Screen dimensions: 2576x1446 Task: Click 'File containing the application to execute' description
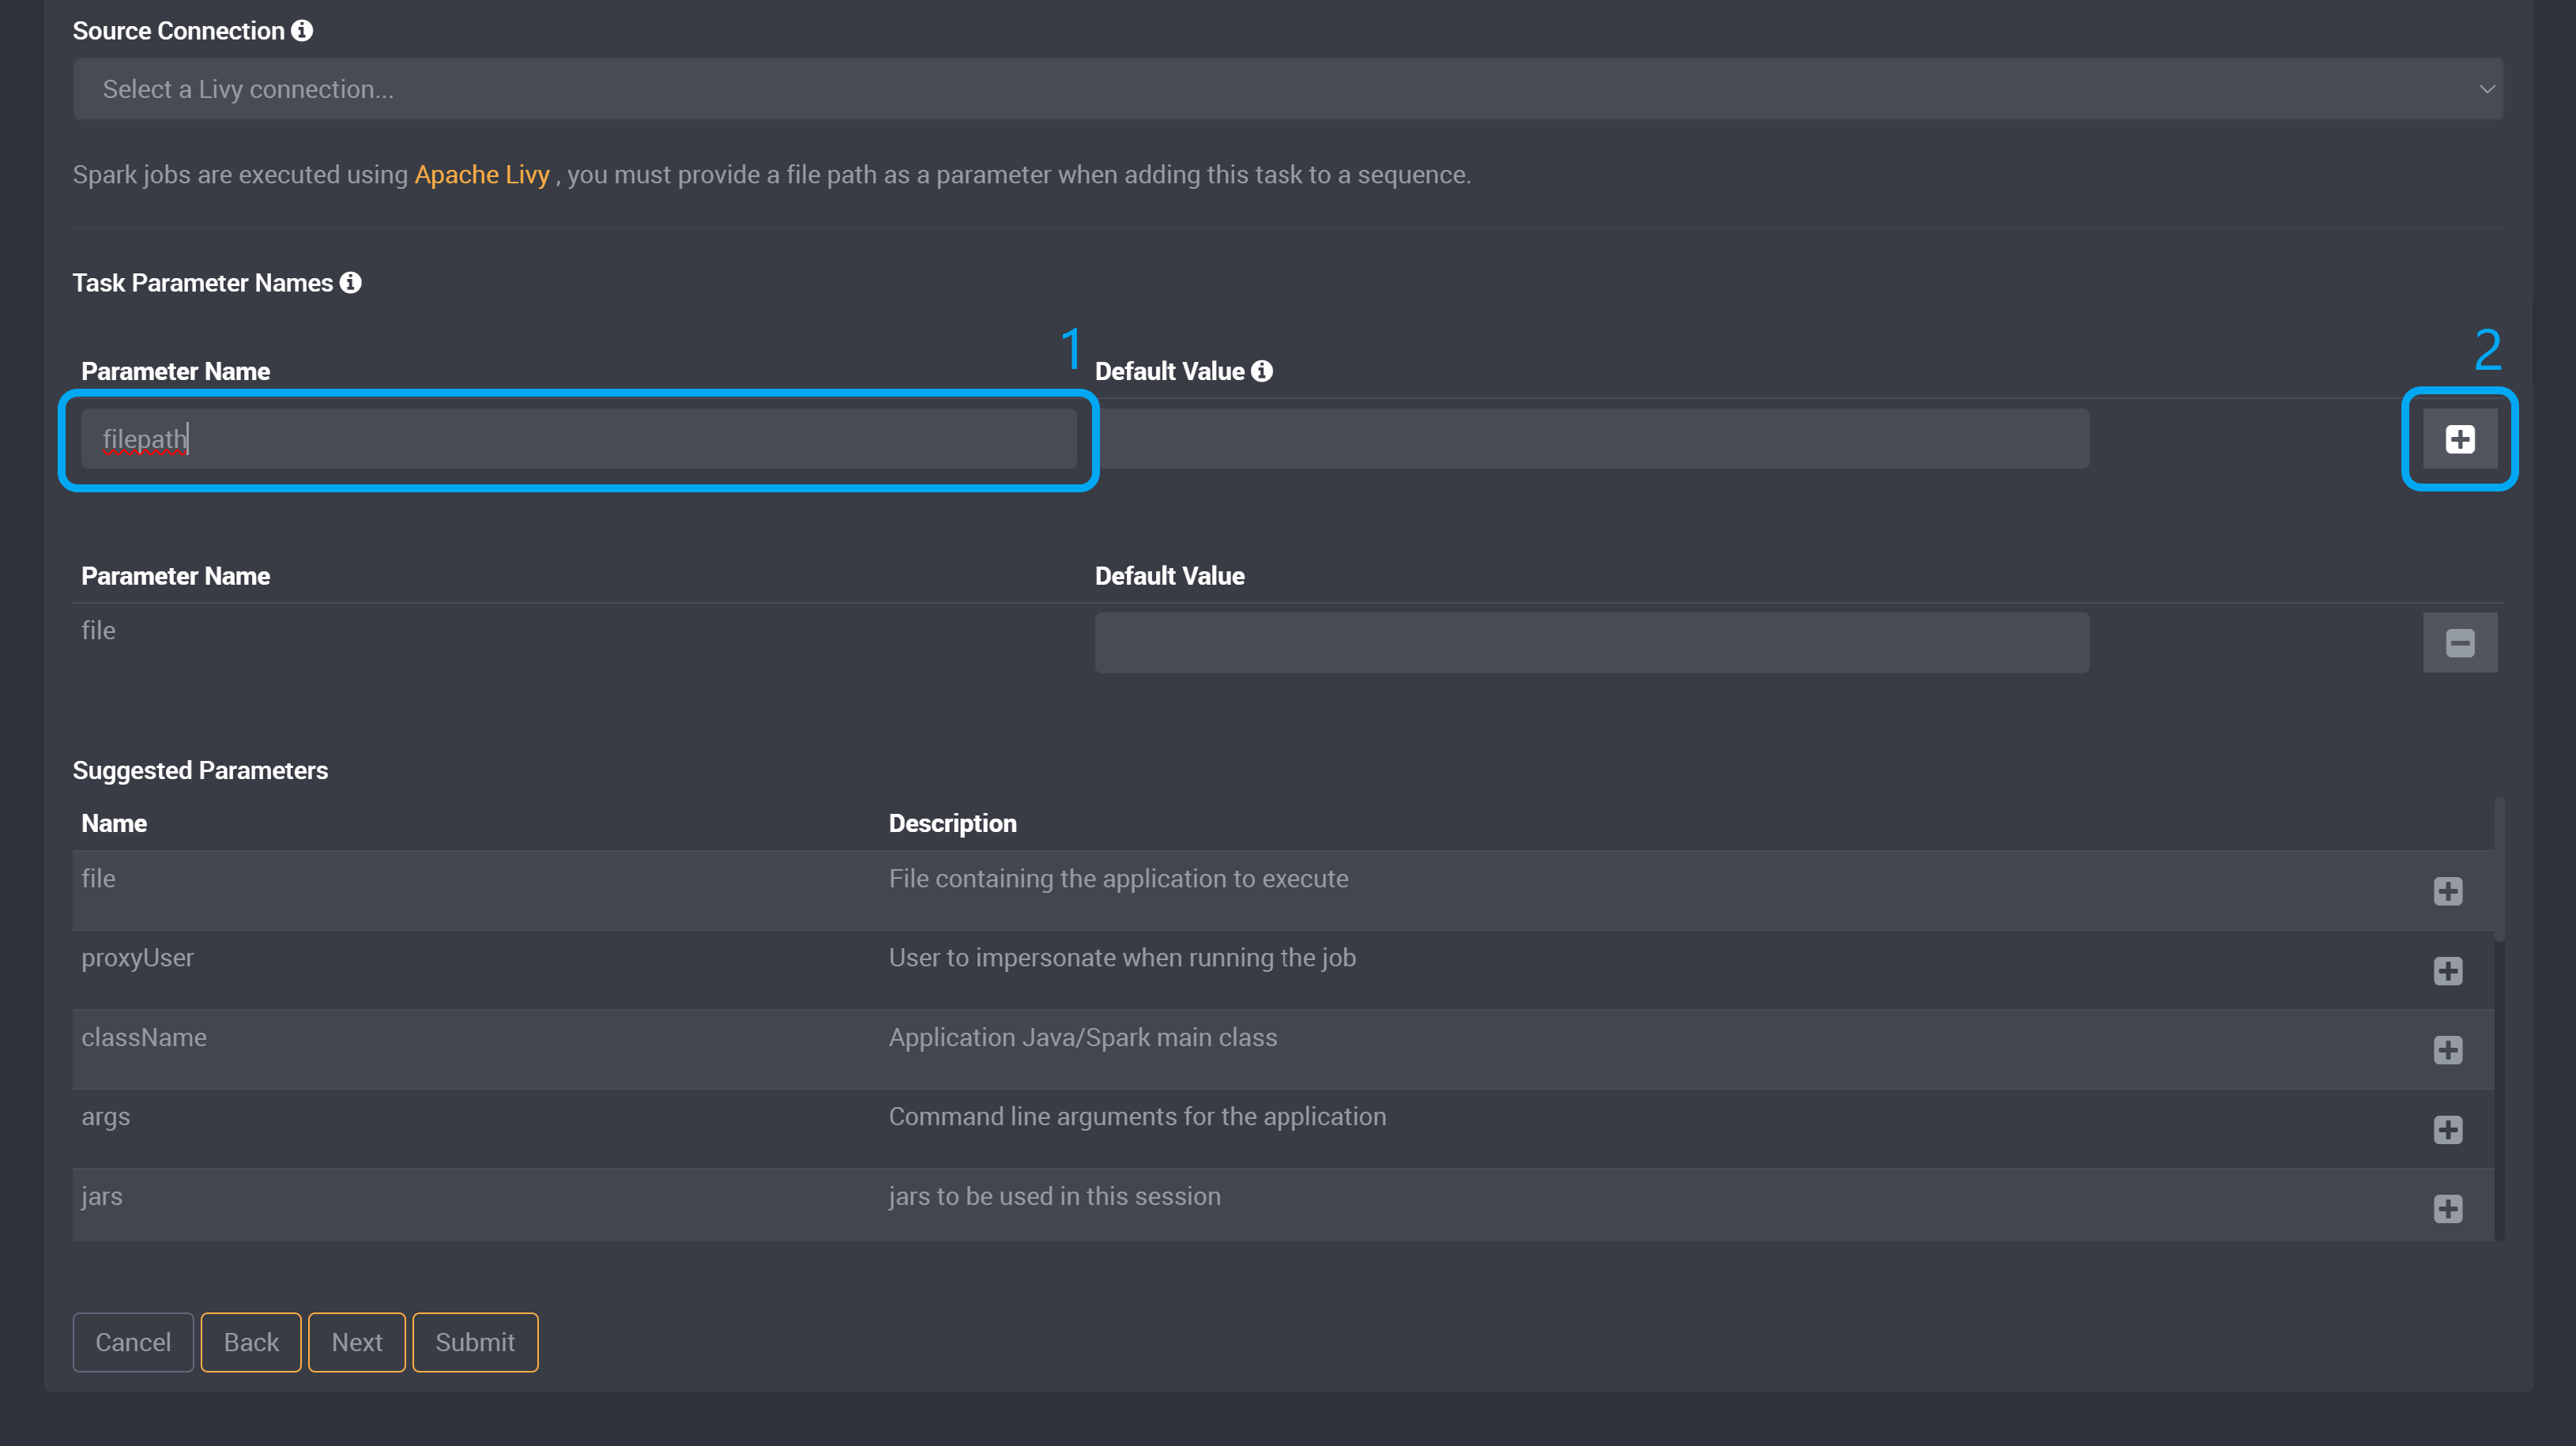point(1118,879)
